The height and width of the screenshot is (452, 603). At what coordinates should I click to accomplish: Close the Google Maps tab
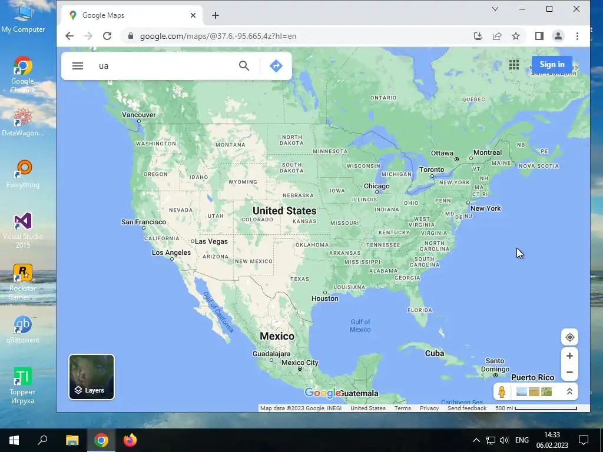pyautogui.click(x=193, y=15)
